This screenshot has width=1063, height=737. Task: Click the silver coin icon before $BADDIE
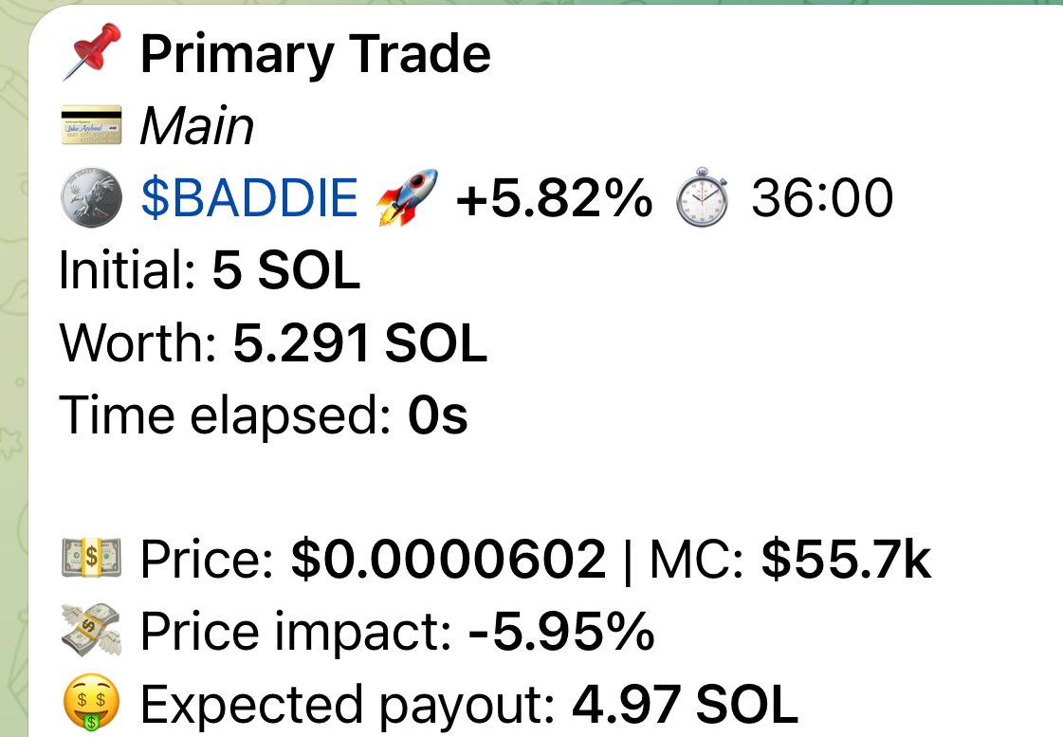[x=90, y=199]
